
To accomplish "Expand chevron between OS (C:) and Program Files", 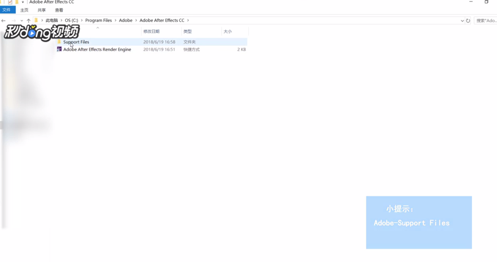I will [82, 20].
